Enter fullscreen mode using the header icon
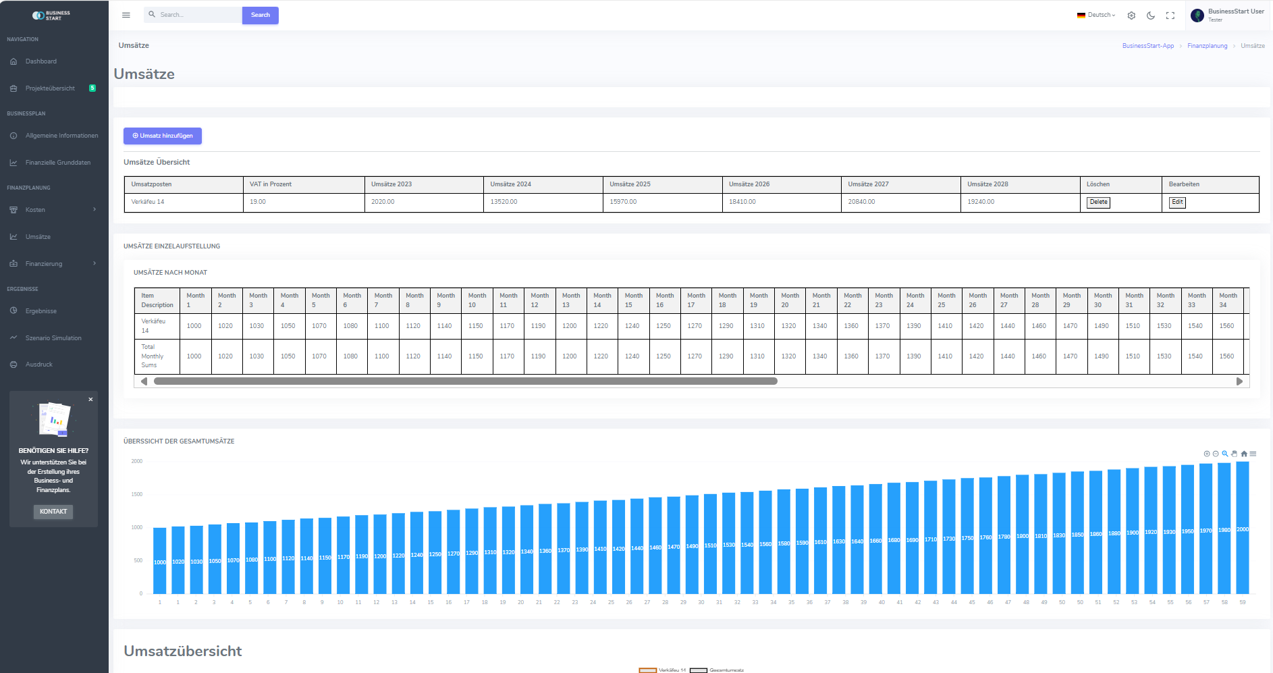The height and width of the screenshot is (673, 1273). [1170, 16]
